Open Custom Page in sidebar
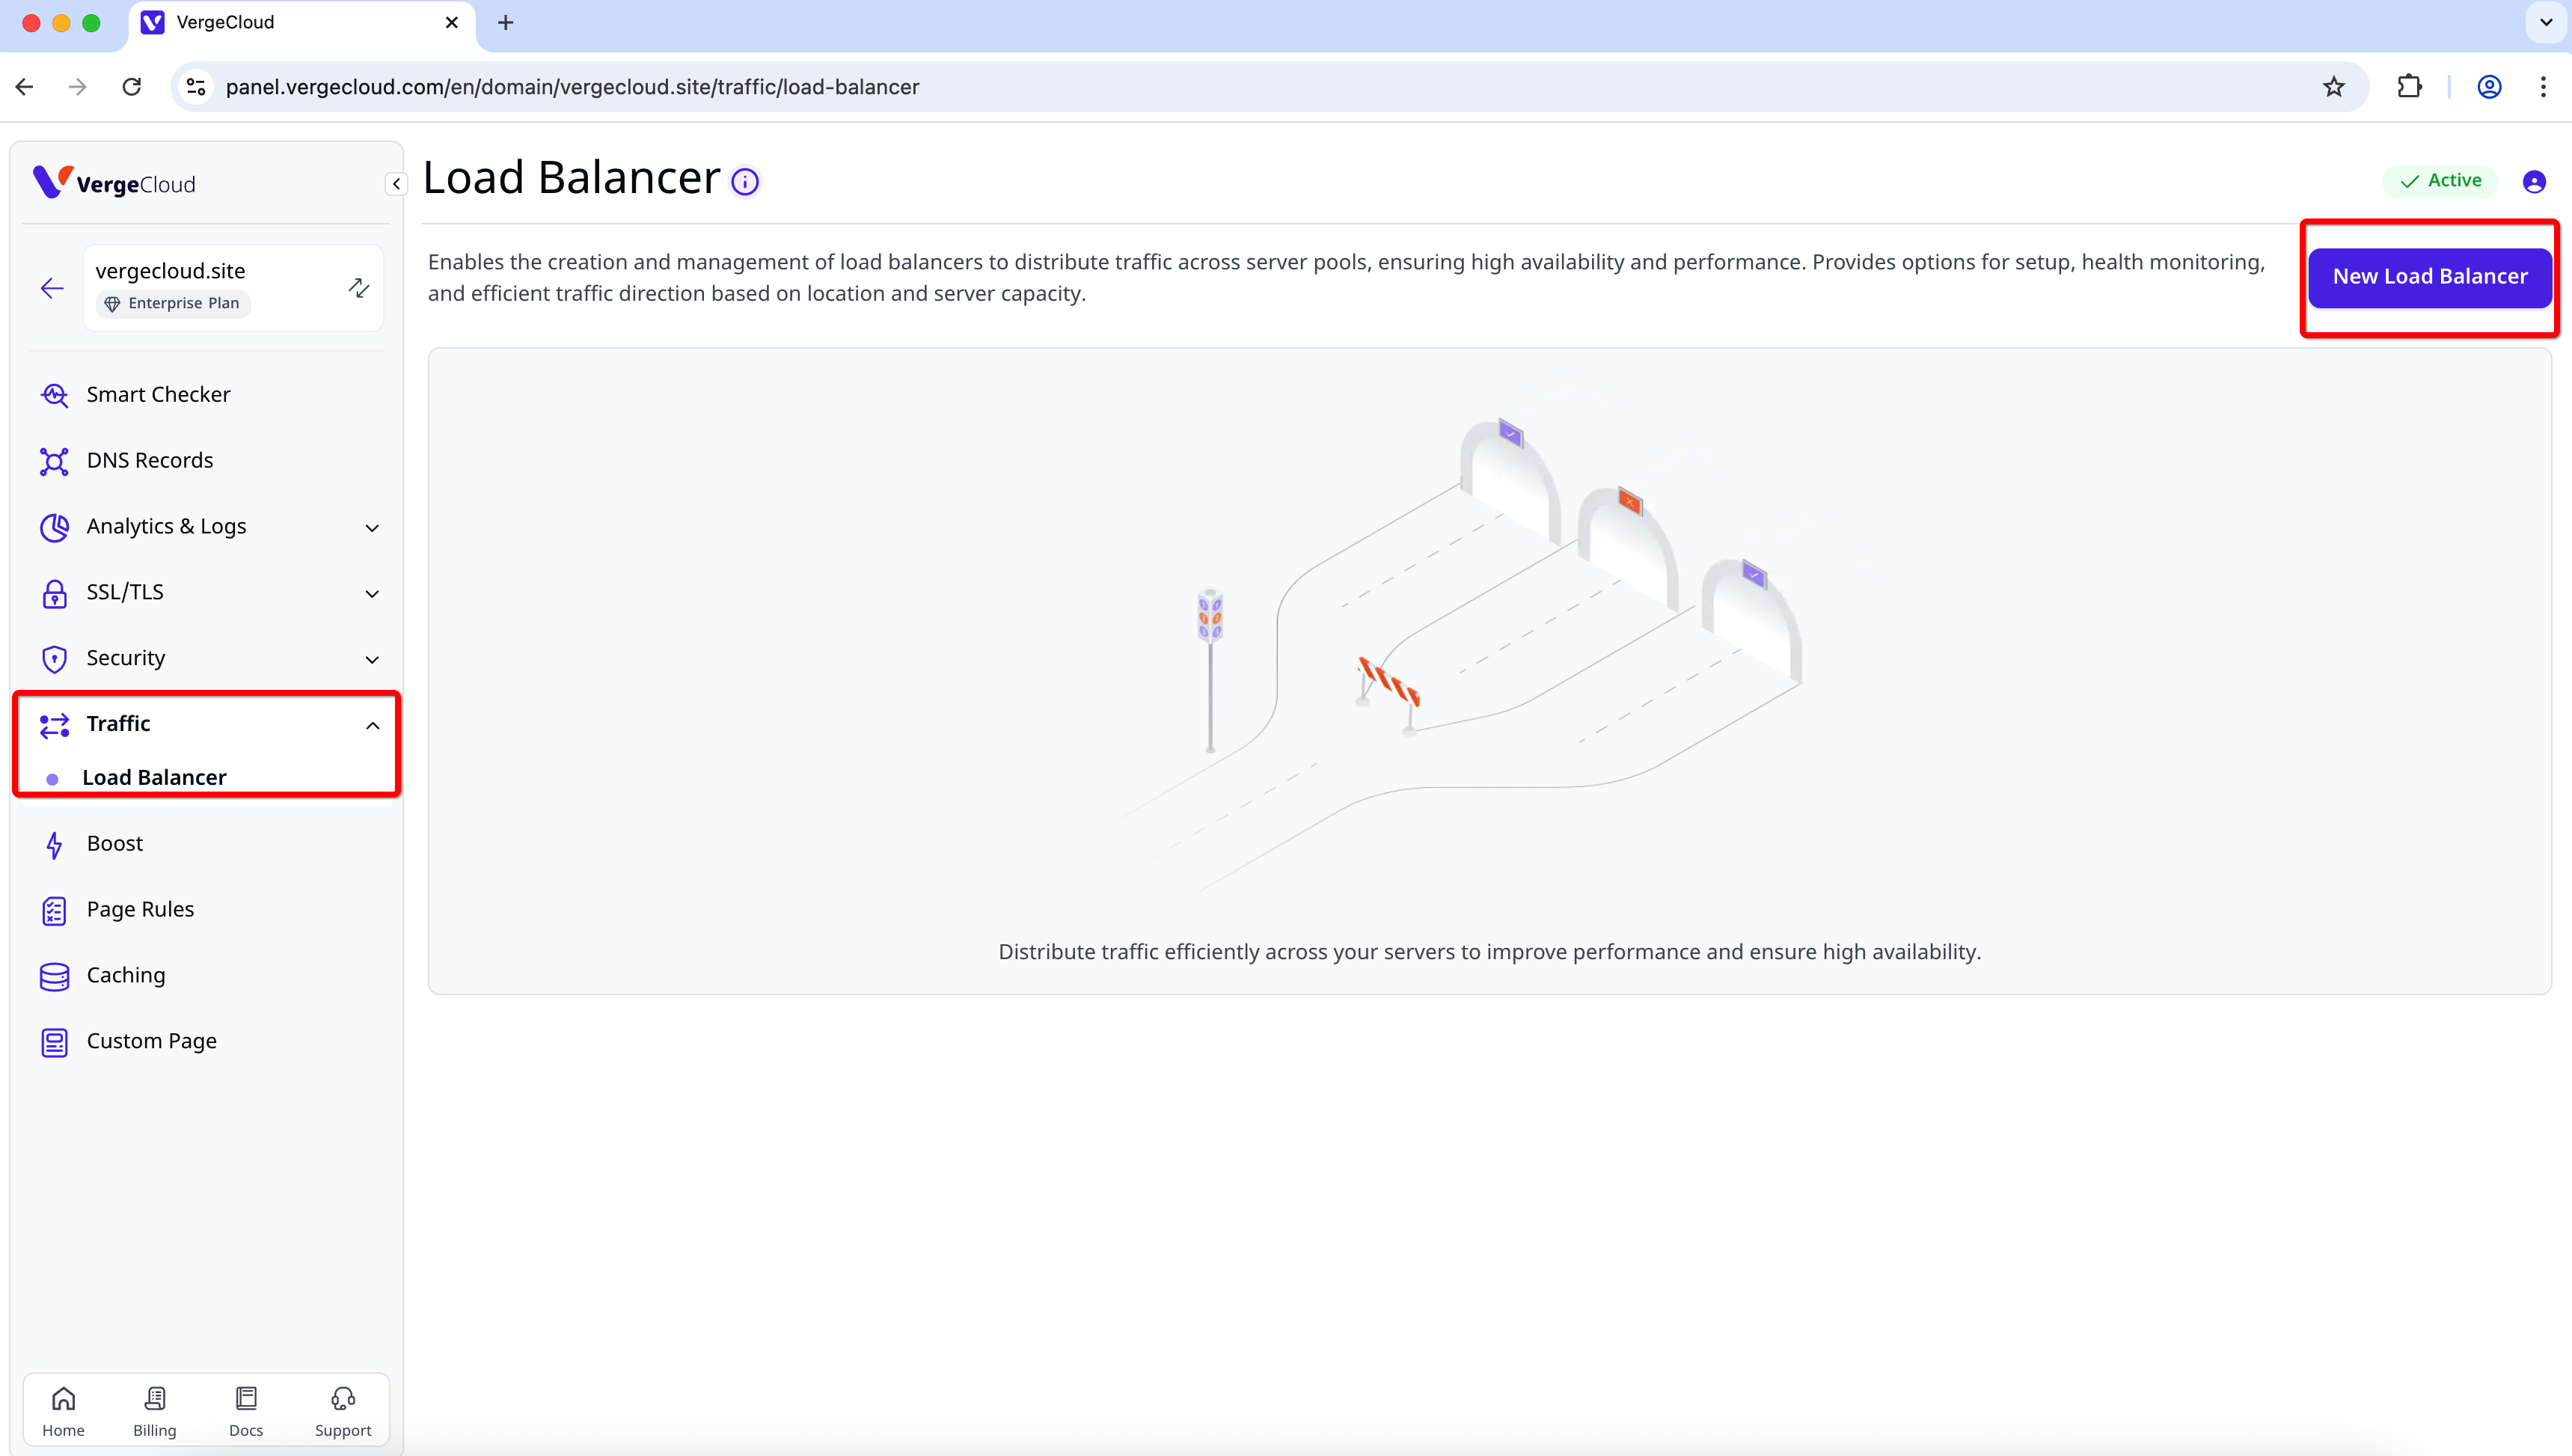Viewport: 2572px width, 1456px height. (152, 1041)
